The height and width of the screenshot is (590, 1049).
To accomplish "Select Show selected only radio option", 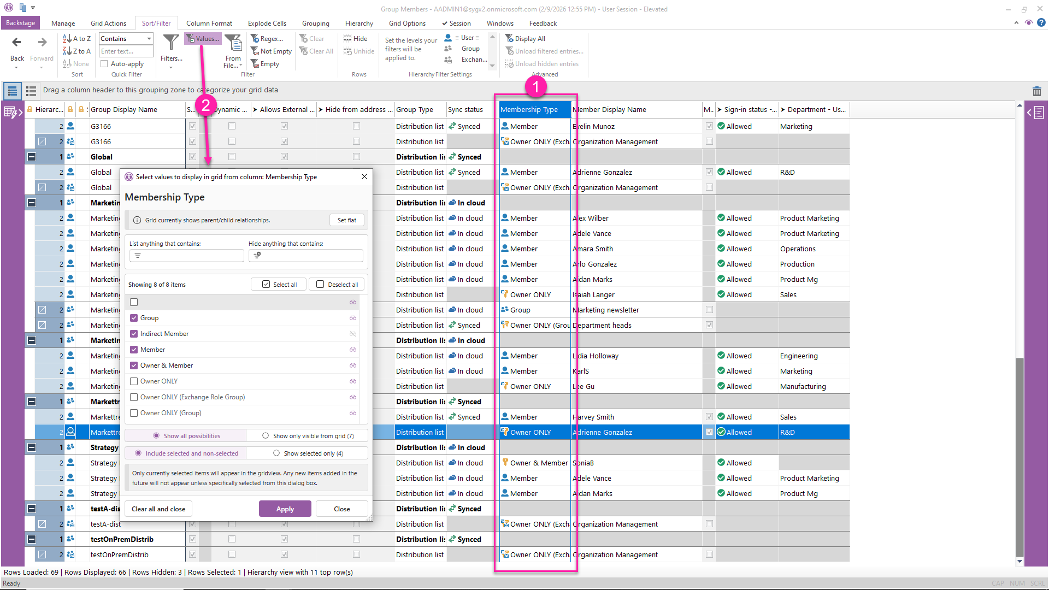I will coord(276,453).
